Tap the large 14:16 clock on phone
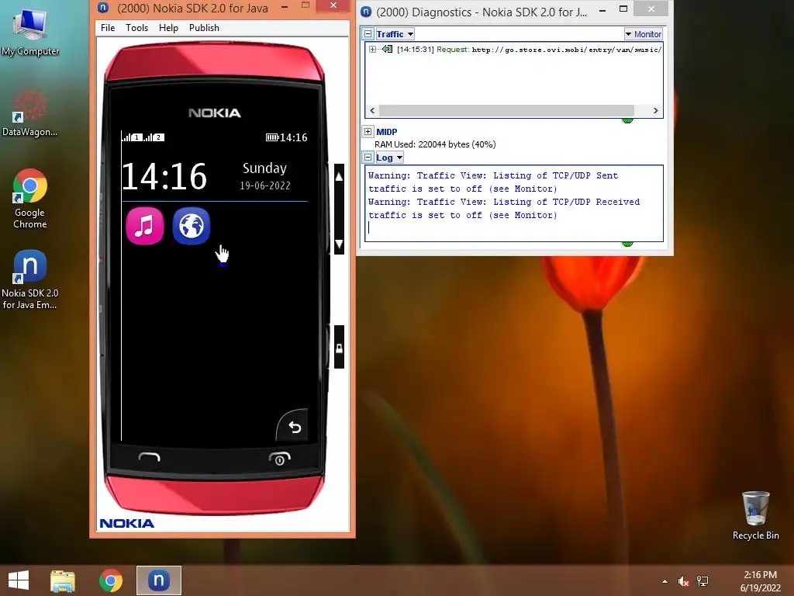Image resolution: width=794 pixels, height=596 pixels. coord(164,176)
